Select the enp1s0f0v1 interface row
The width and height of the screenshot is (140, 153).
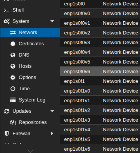click(x=100, y=23)
